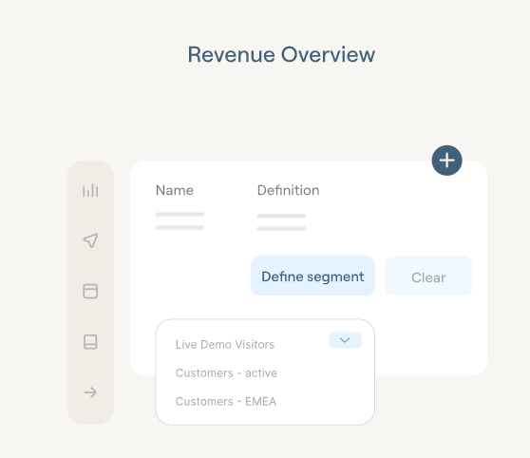The height and width of the screenshot is (458, 530).
Task: Collapse the segment dropdown chevron
Action: (345, 340)
